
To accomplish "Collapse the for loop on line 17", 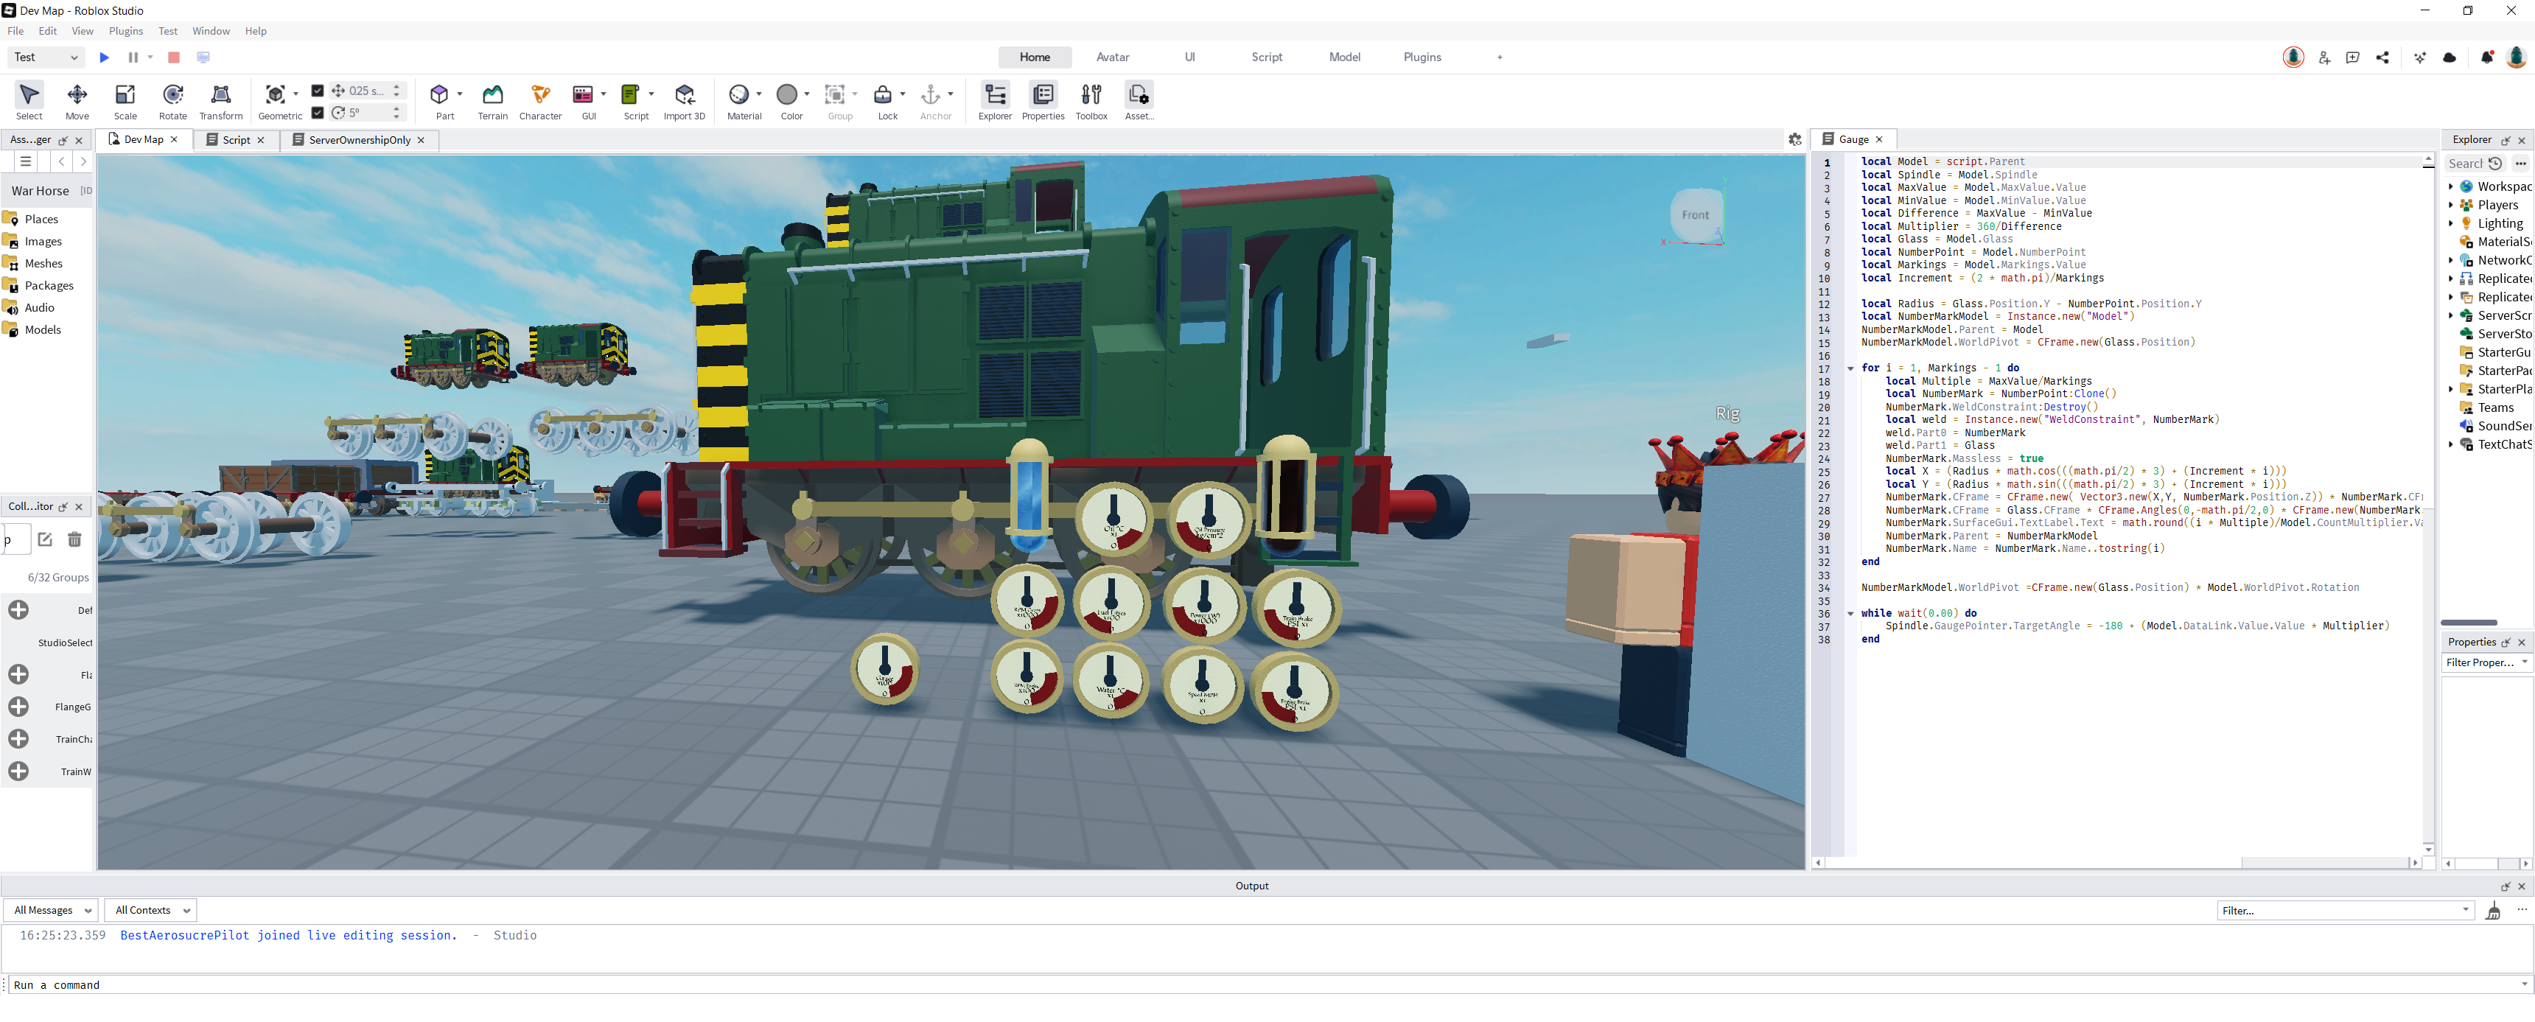I will point(1850,369).
